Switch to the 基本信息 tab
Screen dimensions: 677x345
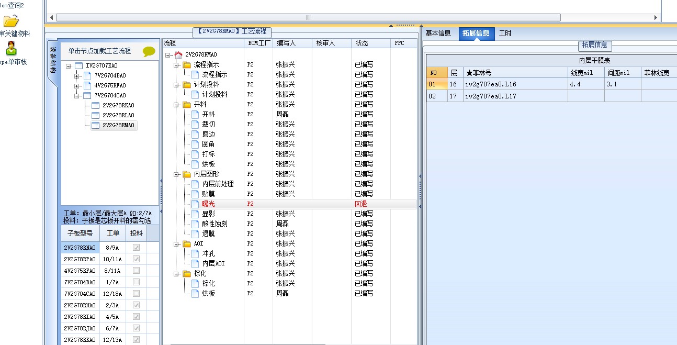point(438,33)
